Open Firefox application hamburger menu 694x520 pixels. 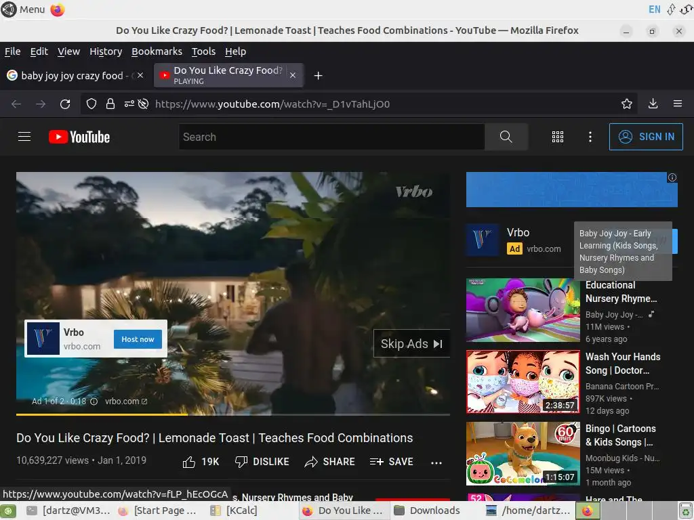[x=678, y=104]
